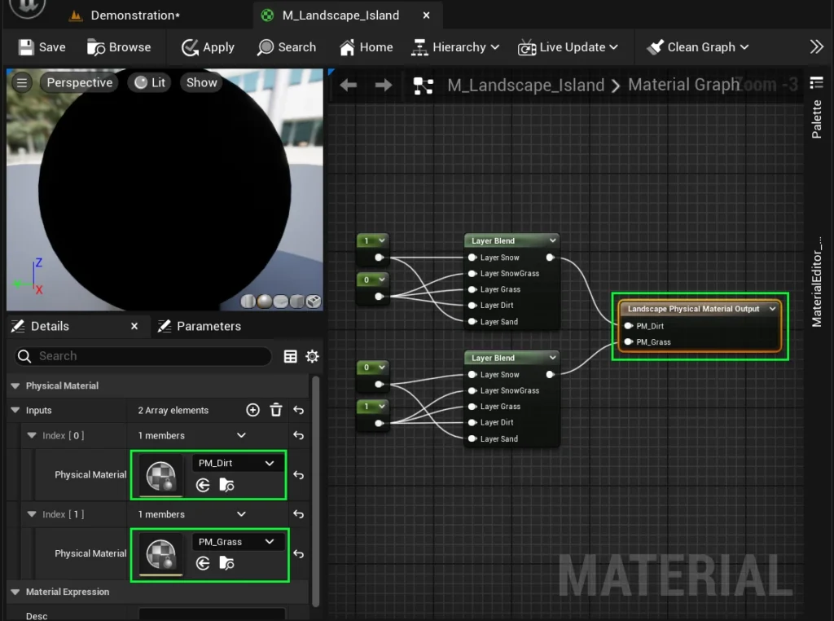Open Details panel settings gear
Viewport: 834px width, 621px height.
[312, 356]
